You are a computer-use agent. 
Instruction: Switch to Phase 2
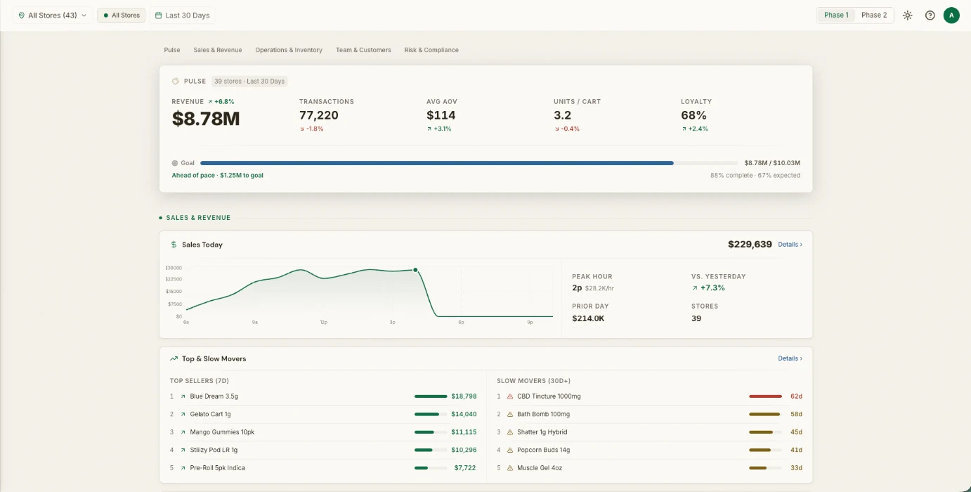[x=874, y=15]
